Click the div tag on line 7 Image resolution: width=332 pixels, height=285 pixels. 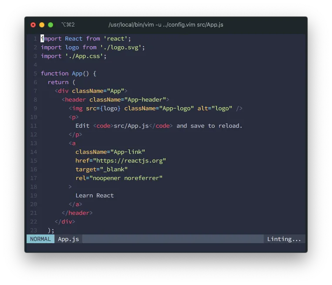pyautogui.click(x=63, y=91)
